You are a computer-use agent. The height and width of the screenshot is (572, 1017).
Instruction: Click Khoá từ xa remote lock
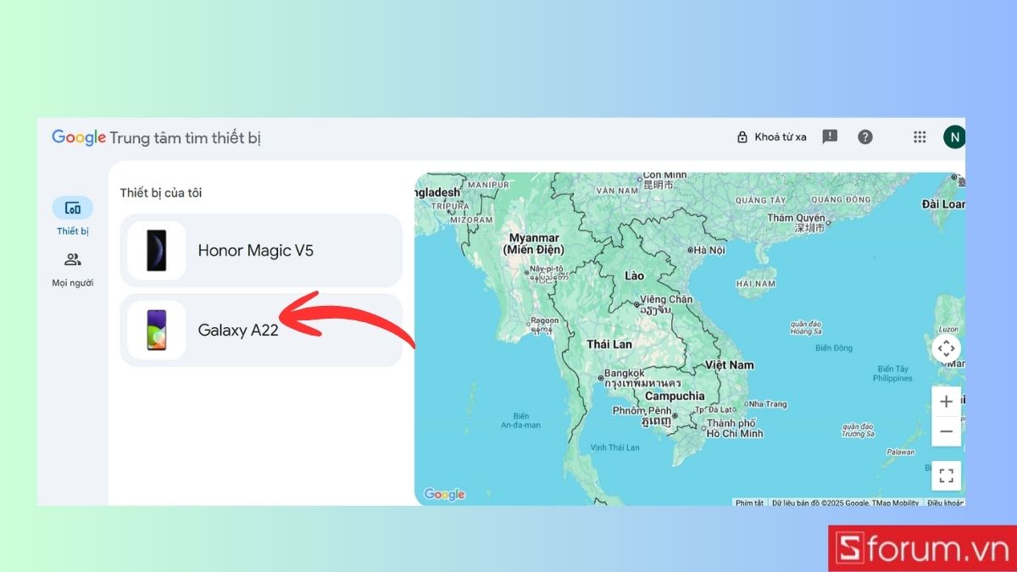tap(771, 136)
